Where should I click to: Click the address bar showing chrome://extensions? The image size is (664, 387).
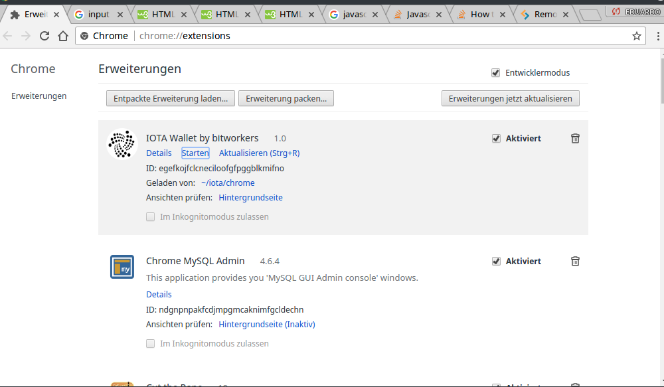pyautogui.click(x=360, y=36)
